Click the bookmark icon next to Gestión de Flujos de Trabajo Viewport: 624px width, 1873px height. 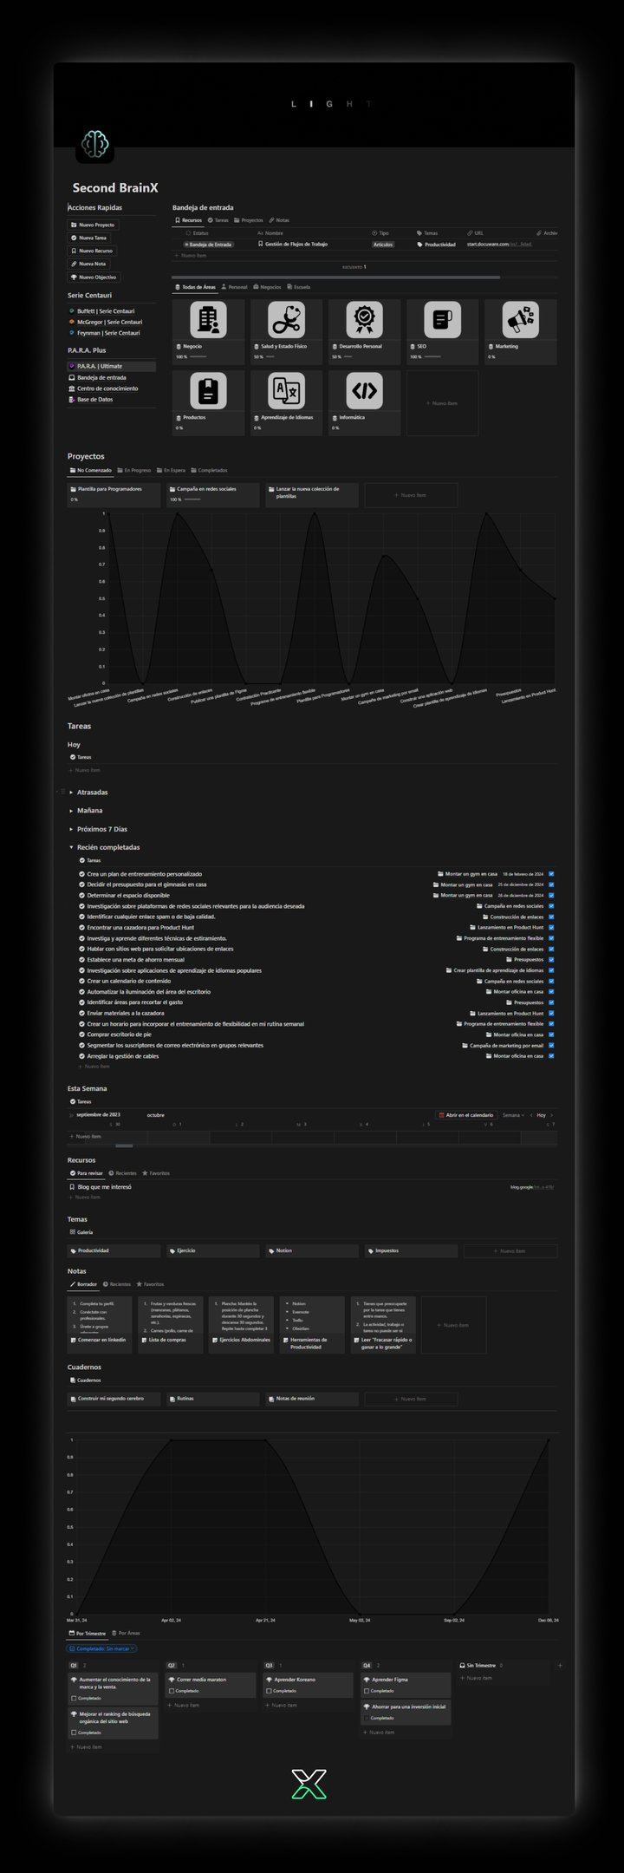click(261, 245)
